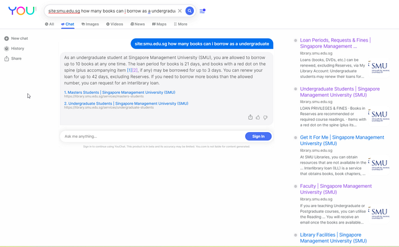Image resolution: width=399 pixels, height=247 pixels.
Task: Click the 'At SMU Libraries' snippet text
Action: (333, 166)
